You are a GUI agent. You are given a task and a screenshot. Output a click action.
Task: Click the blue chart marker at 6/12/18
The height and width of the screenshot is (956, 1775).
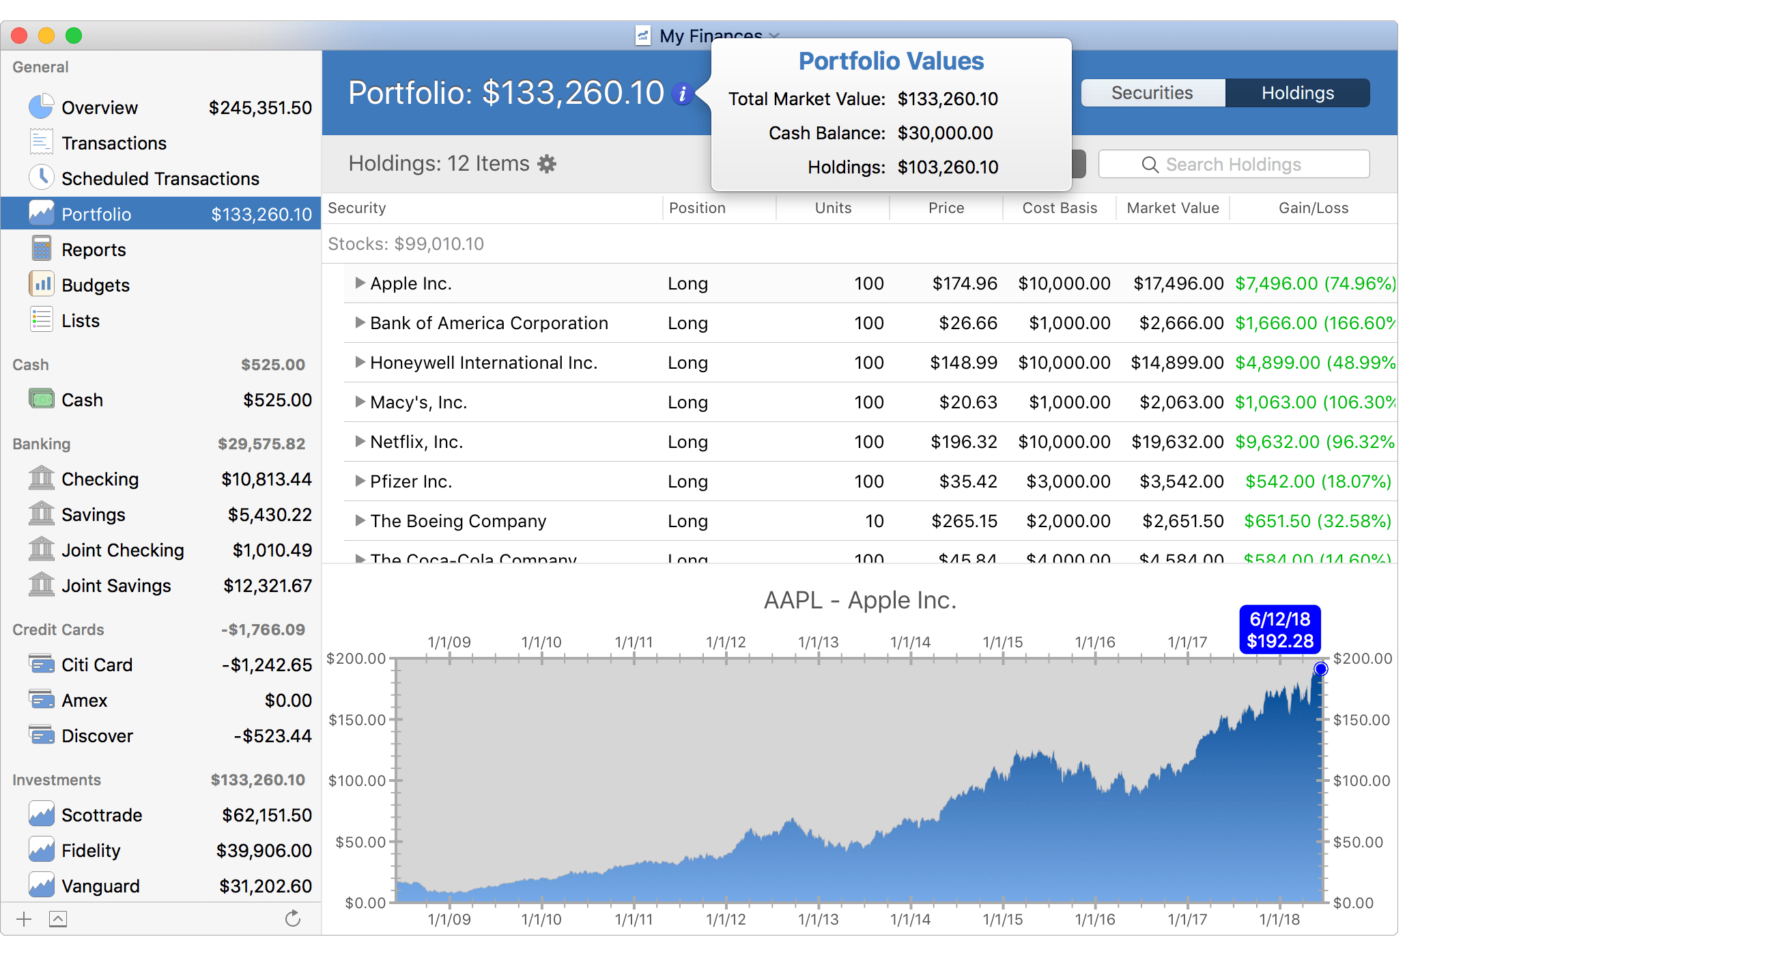pyautogui.click(x=1320, y=669)
